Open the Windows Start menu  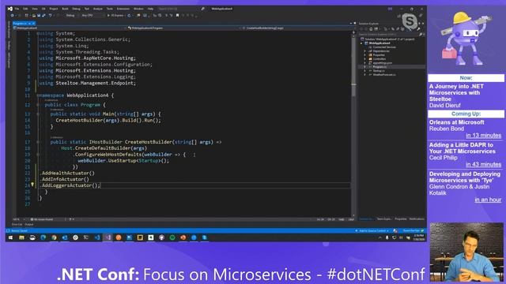point(10,237)
